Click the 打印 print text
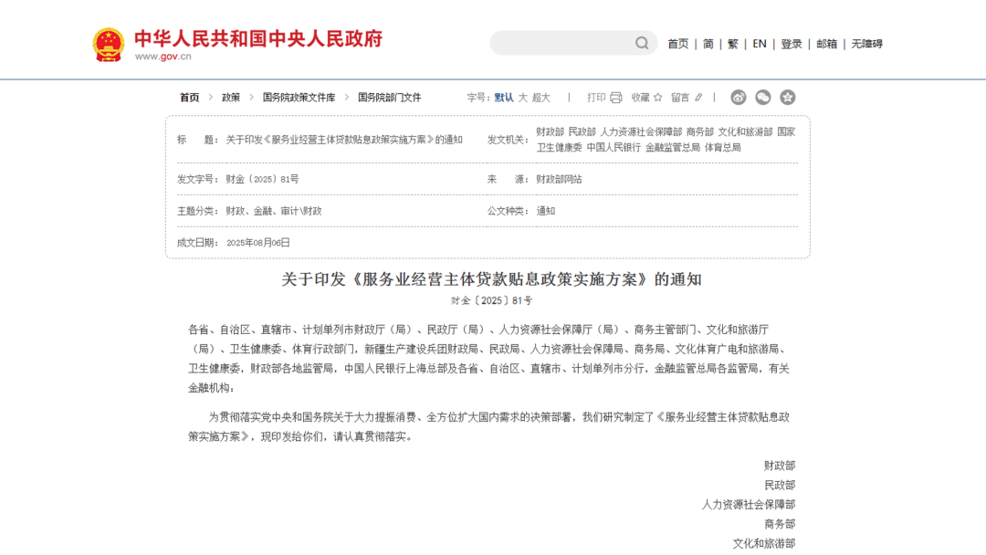 coord(596,98)
